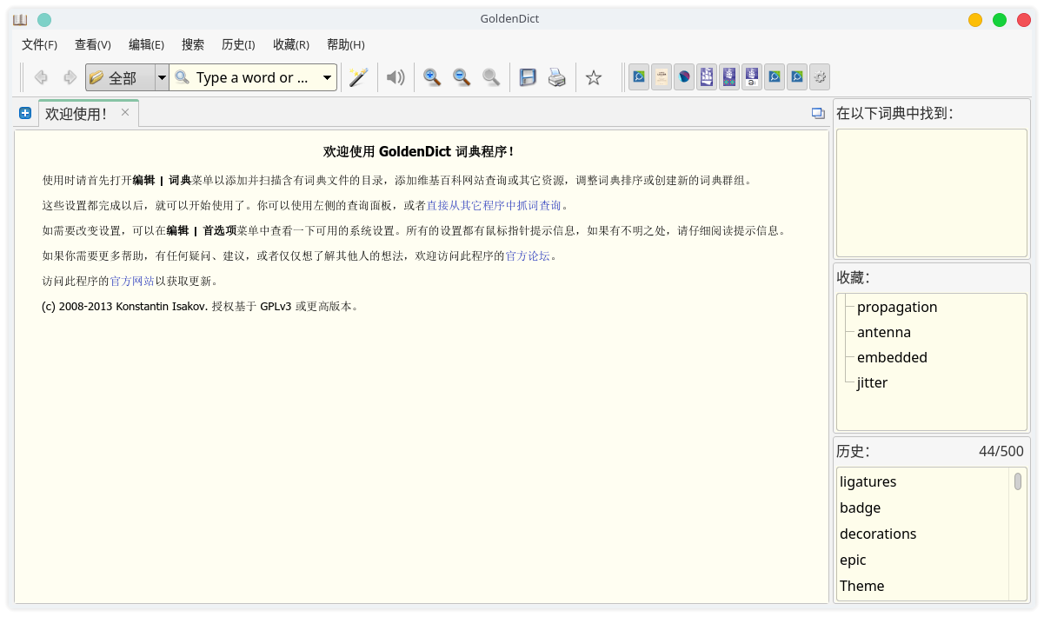This screenshot has width=1044, height=617.
Task: Follow the 直接从其它程序中抓词查询 link
Action: [x=494, y=206]
